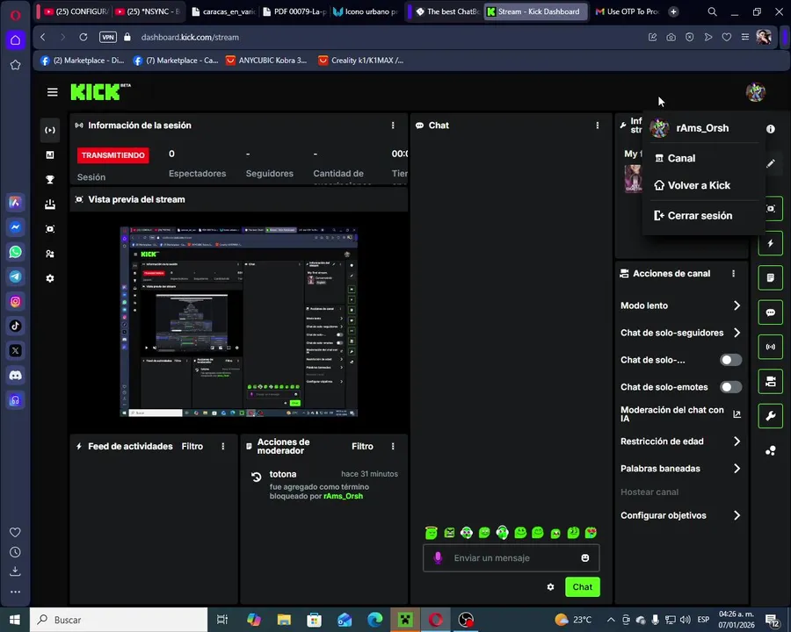Viewport: 791px width, 632px height.
Task: Reload the Kick dashboard page
Action: click(x=83, y=37)
